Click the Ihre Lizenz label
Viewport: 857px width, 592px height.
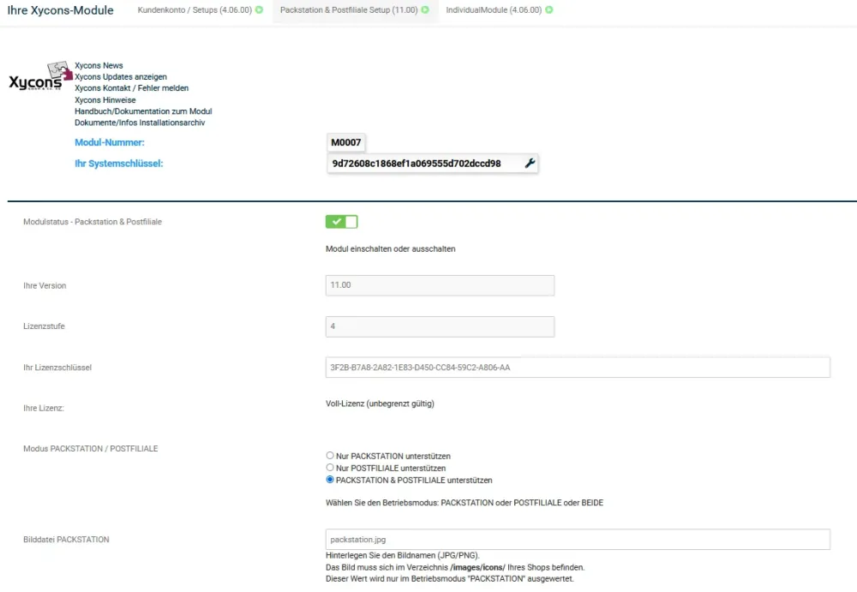pyautogui.click(x=43, y=408)
